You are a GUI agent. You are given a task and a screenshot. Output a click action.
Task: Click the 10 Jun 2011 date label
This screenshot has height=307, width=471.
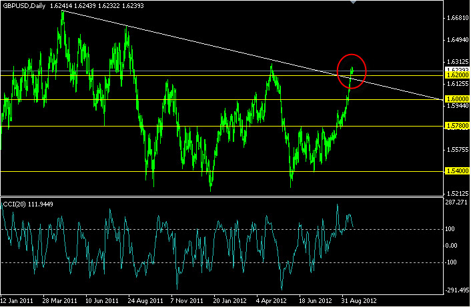pos(102,301)
